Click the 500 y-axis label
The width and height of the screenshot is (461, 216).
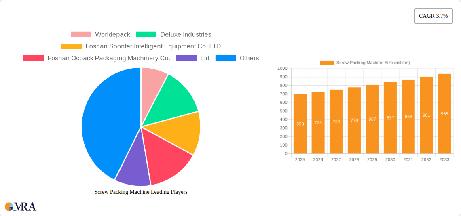tap(284, 111)
